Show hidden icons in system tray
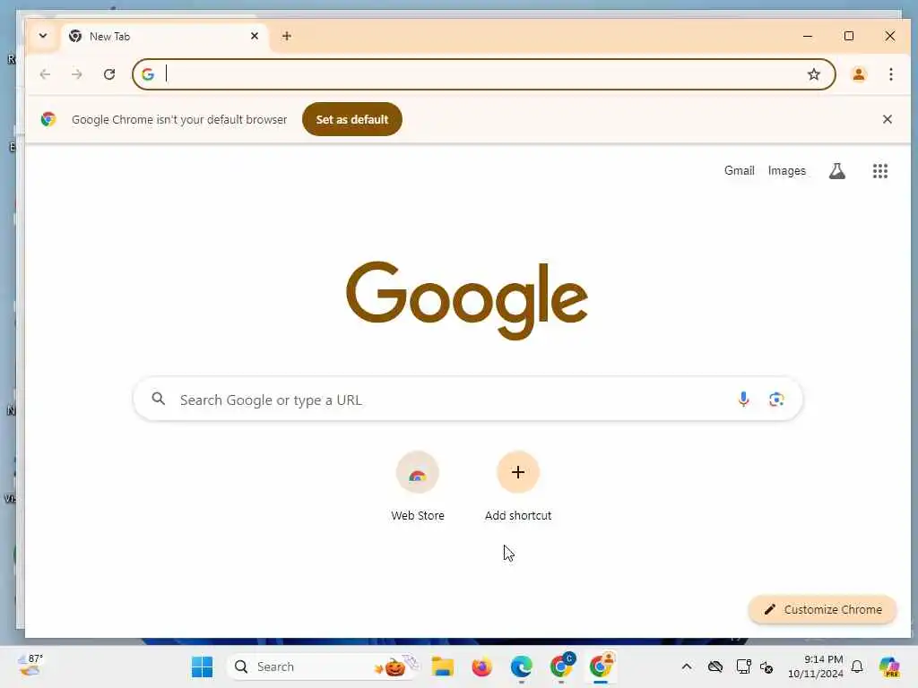Viewport: 918px width, 688px height. point(687,666)
